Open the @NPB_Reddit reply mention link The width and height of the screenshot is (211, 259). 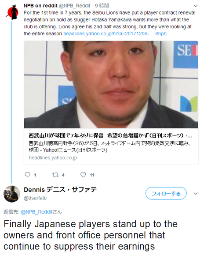[x=36, y=212]
